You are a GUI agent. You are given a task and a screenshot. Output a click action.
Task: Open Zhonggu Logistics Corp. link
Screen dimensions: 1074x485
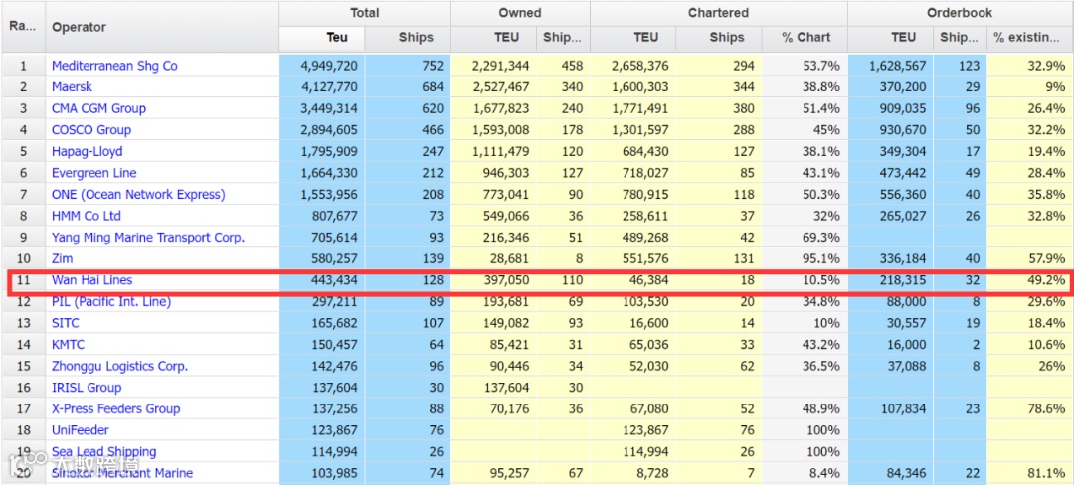click(120, 366)
